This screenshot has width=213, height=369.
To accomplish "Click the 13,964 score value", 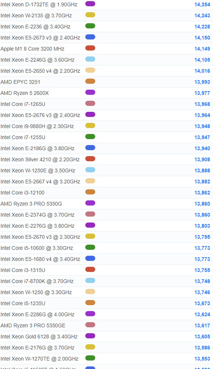I will click(202, 115).
